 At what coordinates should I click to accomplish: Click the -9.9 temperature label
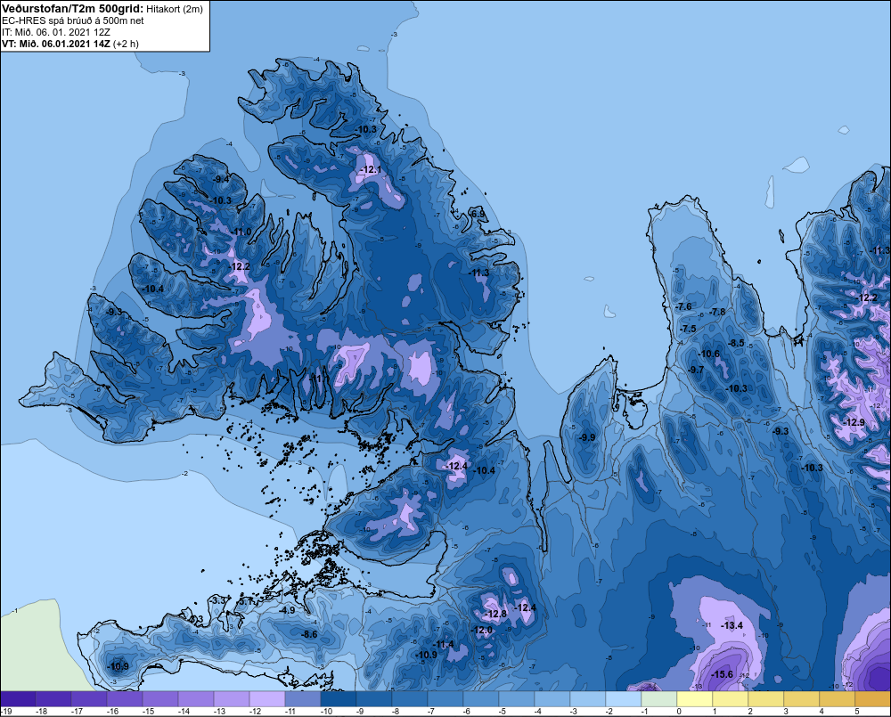587,437
